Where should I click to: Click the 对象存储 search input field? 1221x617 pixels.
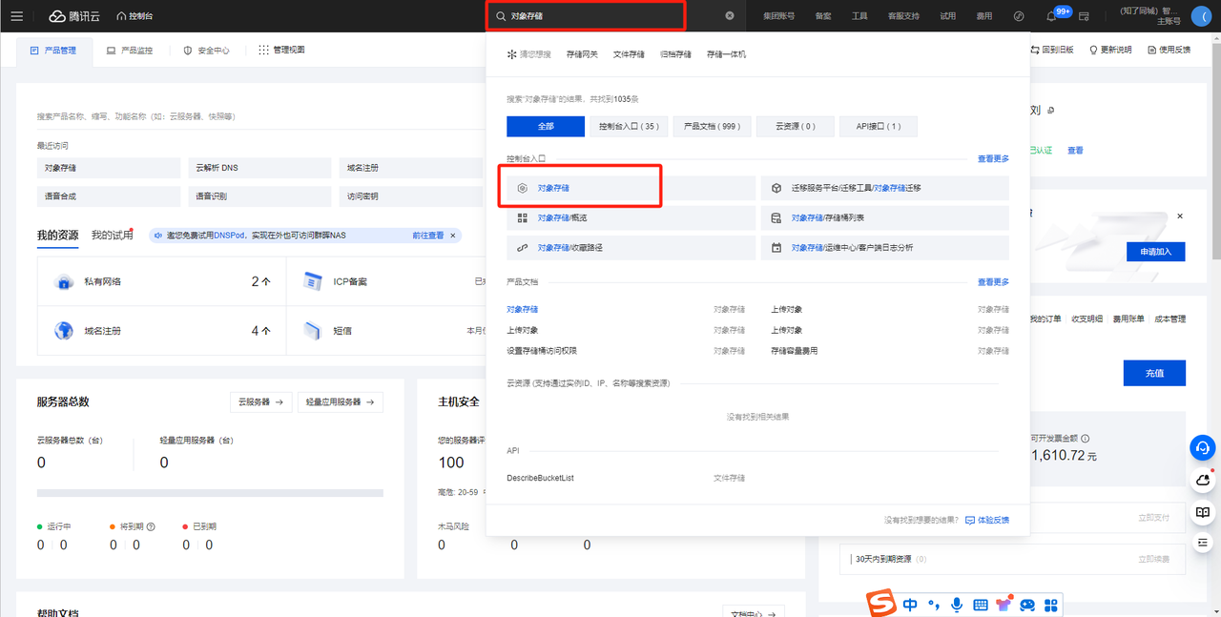tap(586, 15)
